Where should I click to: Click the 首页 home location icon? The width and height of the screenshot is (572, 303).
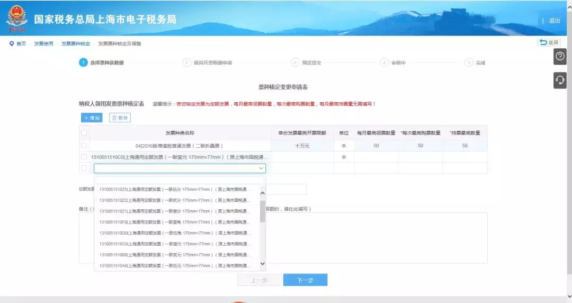[x=12, y=43]
